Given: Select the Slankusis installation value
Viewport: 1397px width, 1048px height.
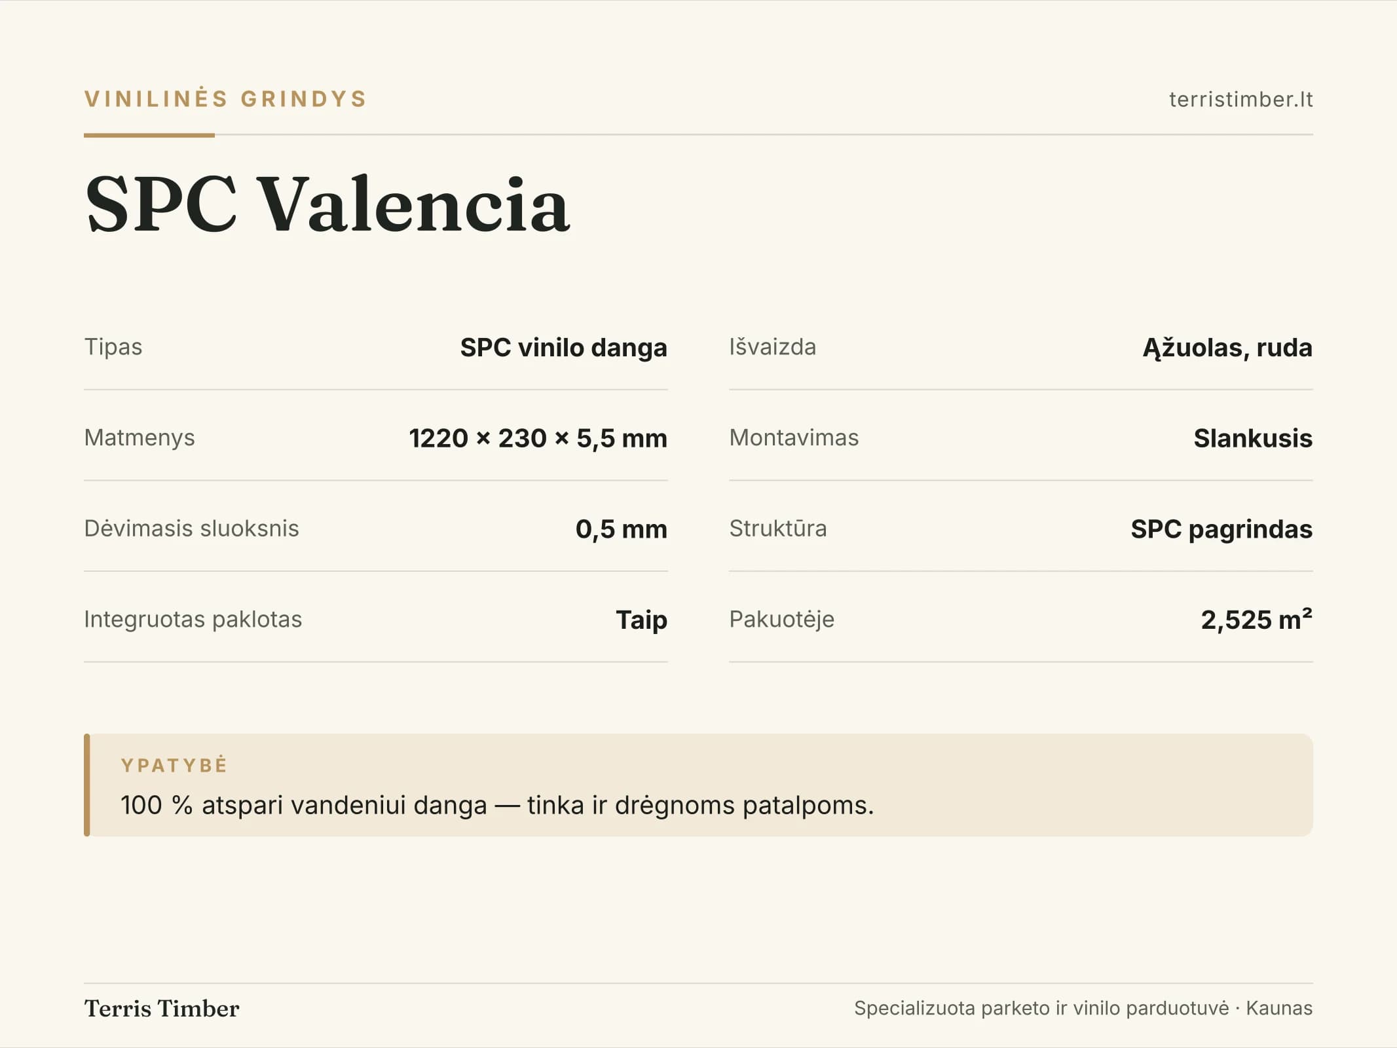Looking at the screenshot, I should coord(1253,438).
